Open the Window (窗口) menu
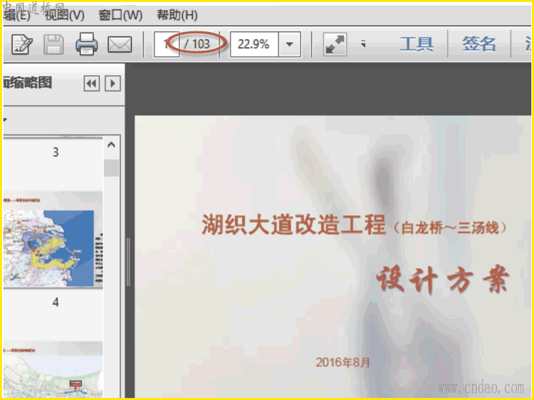This screenshot has height=400, width=534. point(120,15)
